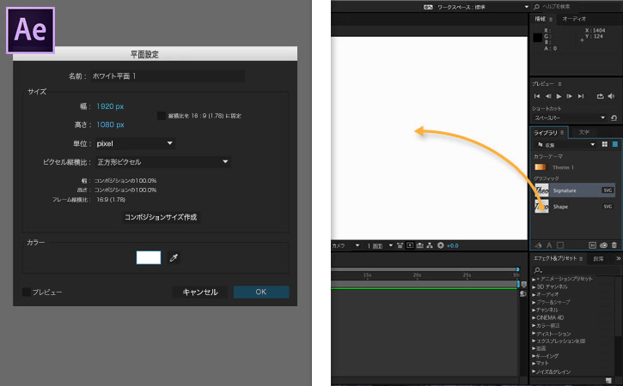
Task: Click the pixel aspect correction icon in viewer bar
Action: point(400,245)
